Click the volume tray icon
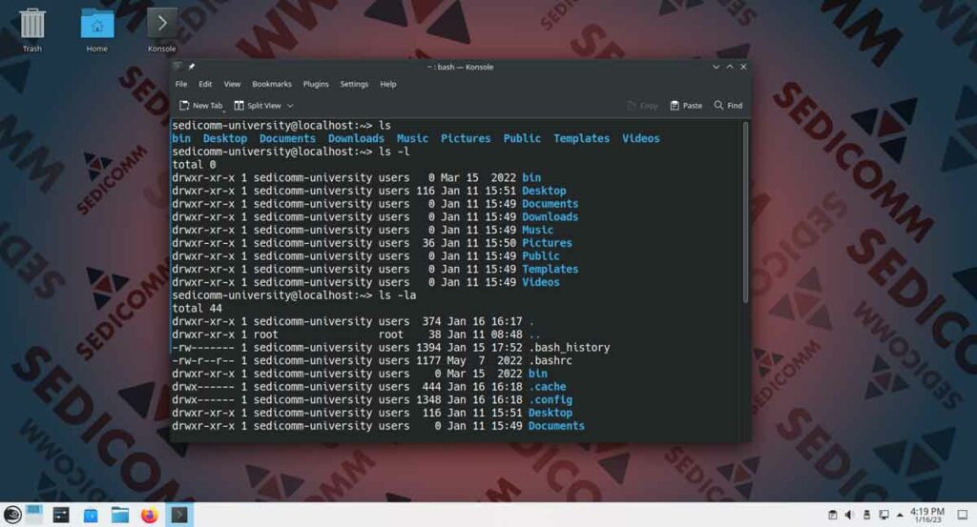The height and width of the screenshot is (527, 977). click(849, 515)
